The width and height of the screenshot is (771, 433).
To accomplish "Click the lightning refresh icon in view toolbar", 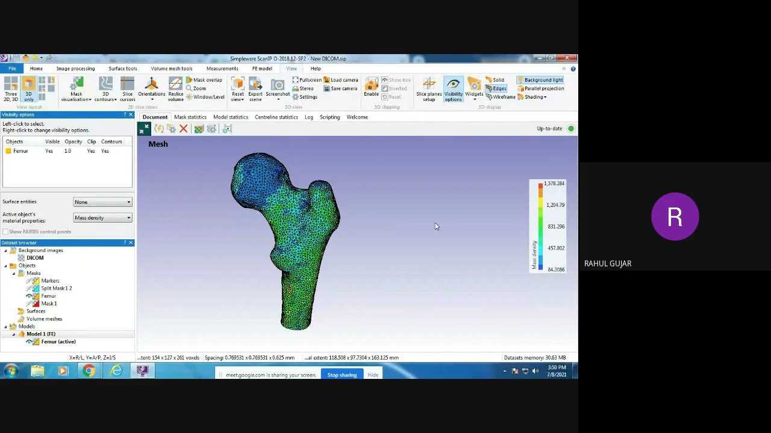I will pyautogui.click(x=159, y=129).
